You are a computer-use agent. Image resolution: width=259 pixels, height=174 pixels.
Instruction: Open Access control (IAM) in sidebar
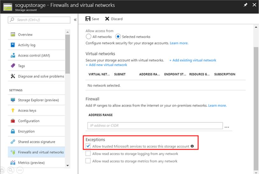coord(34,55)
